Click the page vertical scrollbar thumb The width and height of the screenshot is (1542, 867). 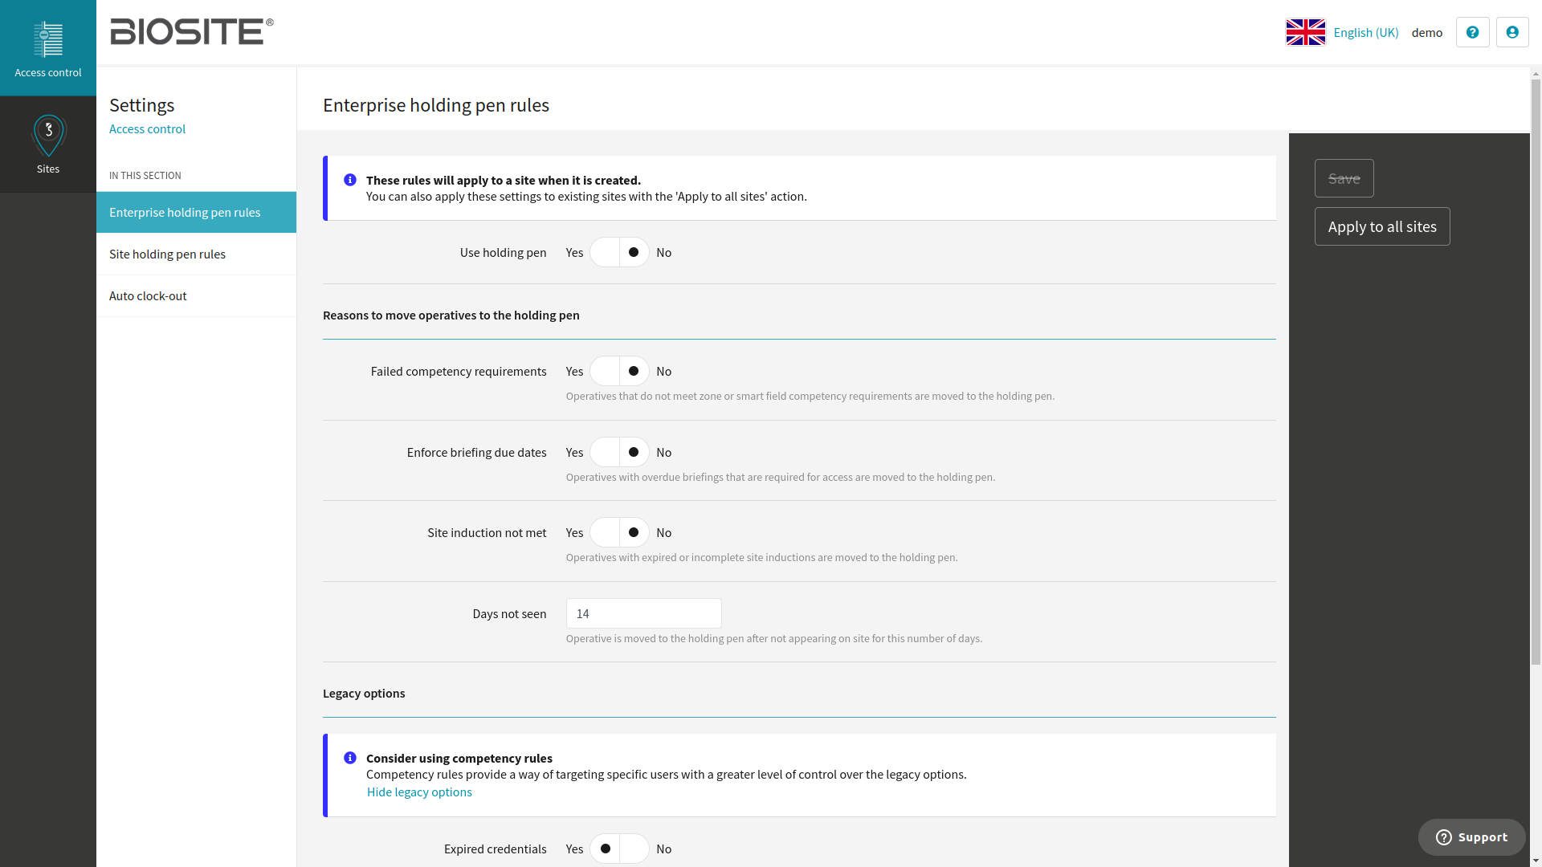point(1536,373)
